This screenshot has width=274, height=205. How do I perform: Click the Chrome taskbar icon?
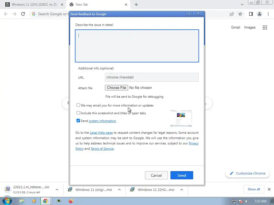(x=45, y=201)
